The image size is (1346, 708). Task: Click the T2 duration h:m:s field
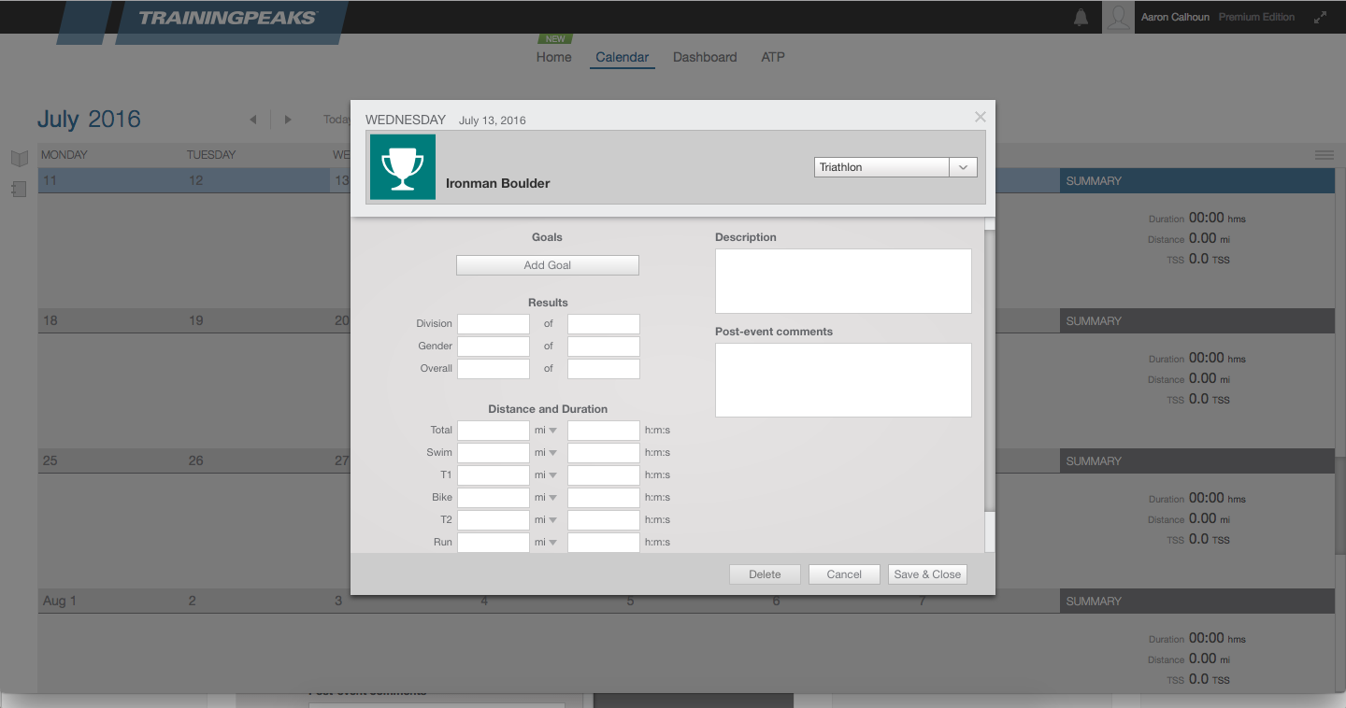pyautogui.click(x=604, y=520)
